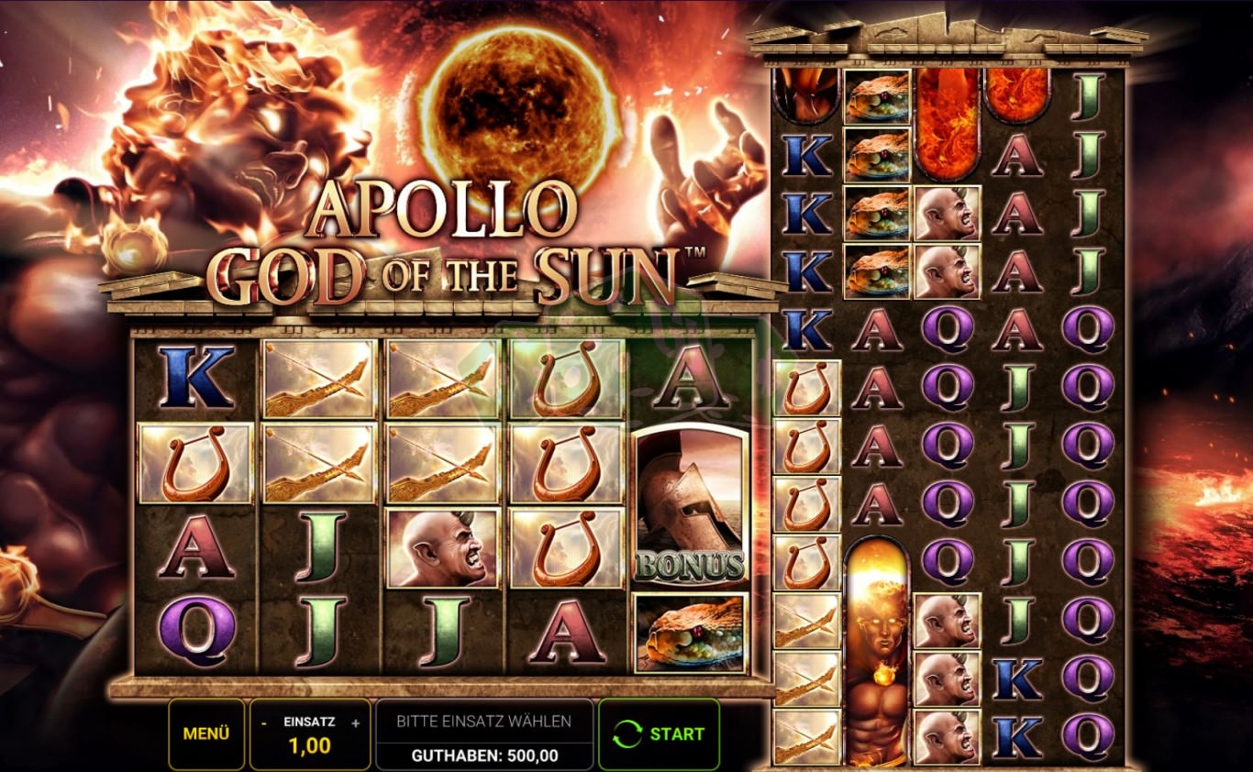The height and width of the screenshot is (772, 1253).
Task: Open the MENÜ button
Action: tap(206, 733)
